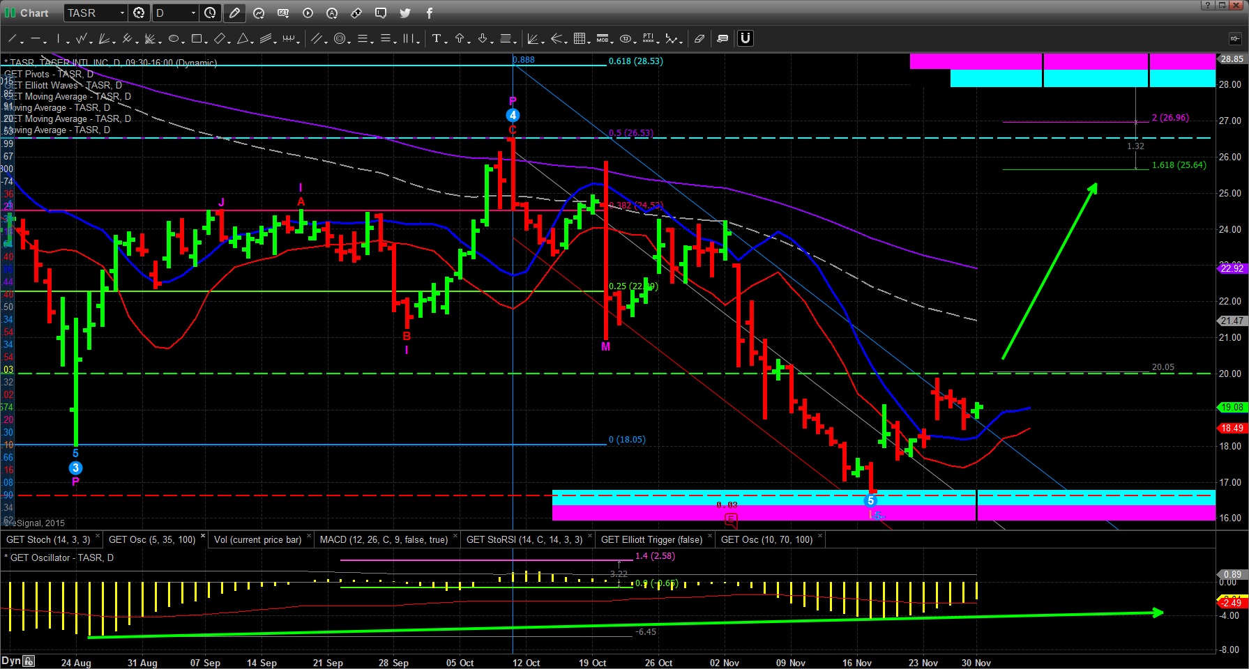Screen dimensions: 1249x669
Task: Choose the Elliott wave zigzag drawing tool
Action: pos(81,39)
